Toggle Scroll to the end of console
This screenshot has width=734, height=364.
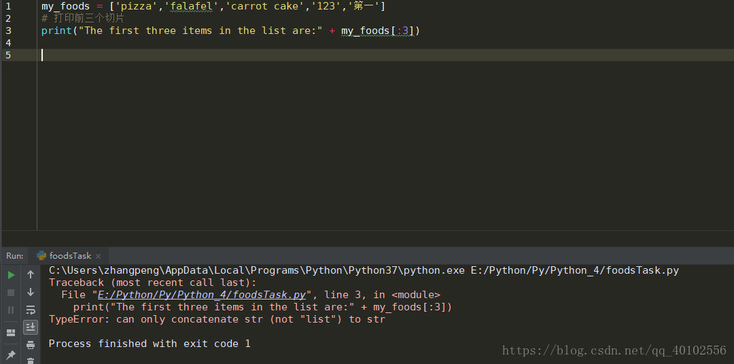(31, 327)
